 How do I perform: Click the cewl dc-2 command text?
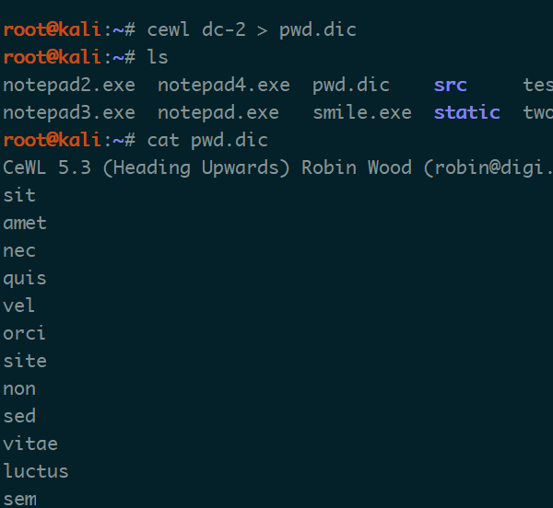pos(252,29)
